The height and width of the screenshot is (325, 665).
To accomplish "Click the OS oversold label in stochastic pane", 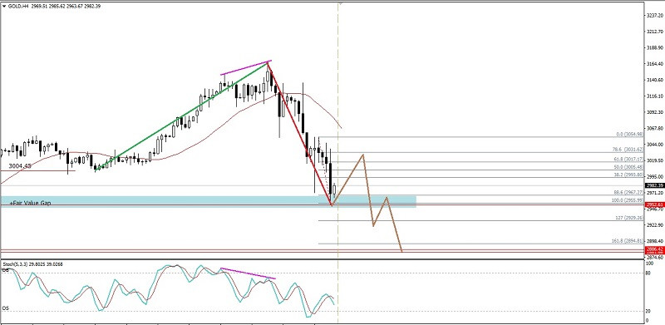I will [5, 308].
